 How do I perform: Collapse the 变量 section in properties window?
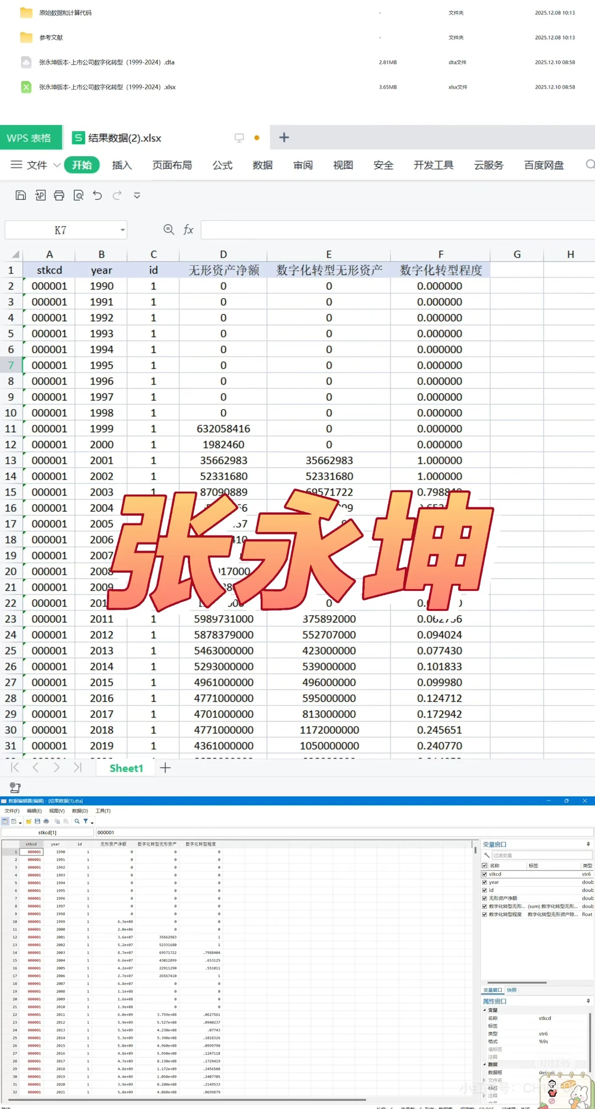click(x=484, y=1010)
